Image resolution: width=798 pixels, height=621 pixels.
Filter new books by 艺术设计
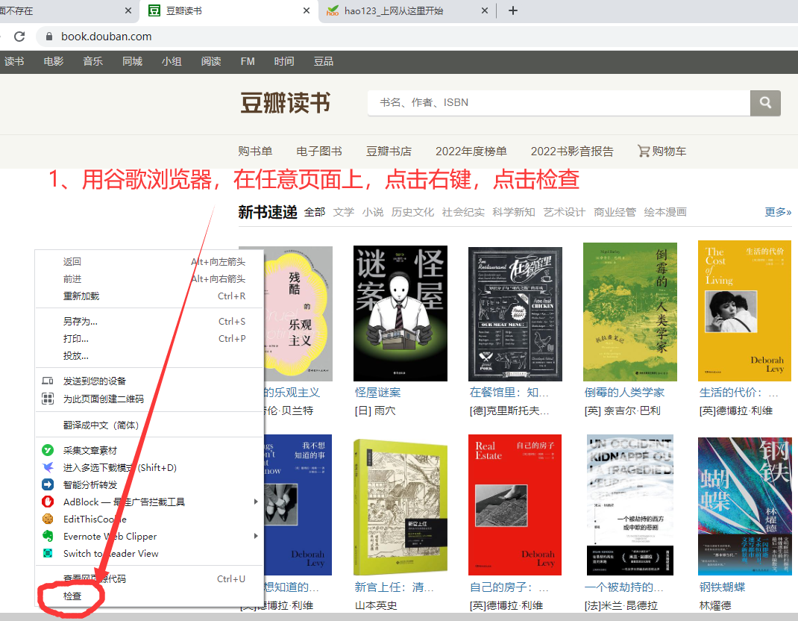565,212
